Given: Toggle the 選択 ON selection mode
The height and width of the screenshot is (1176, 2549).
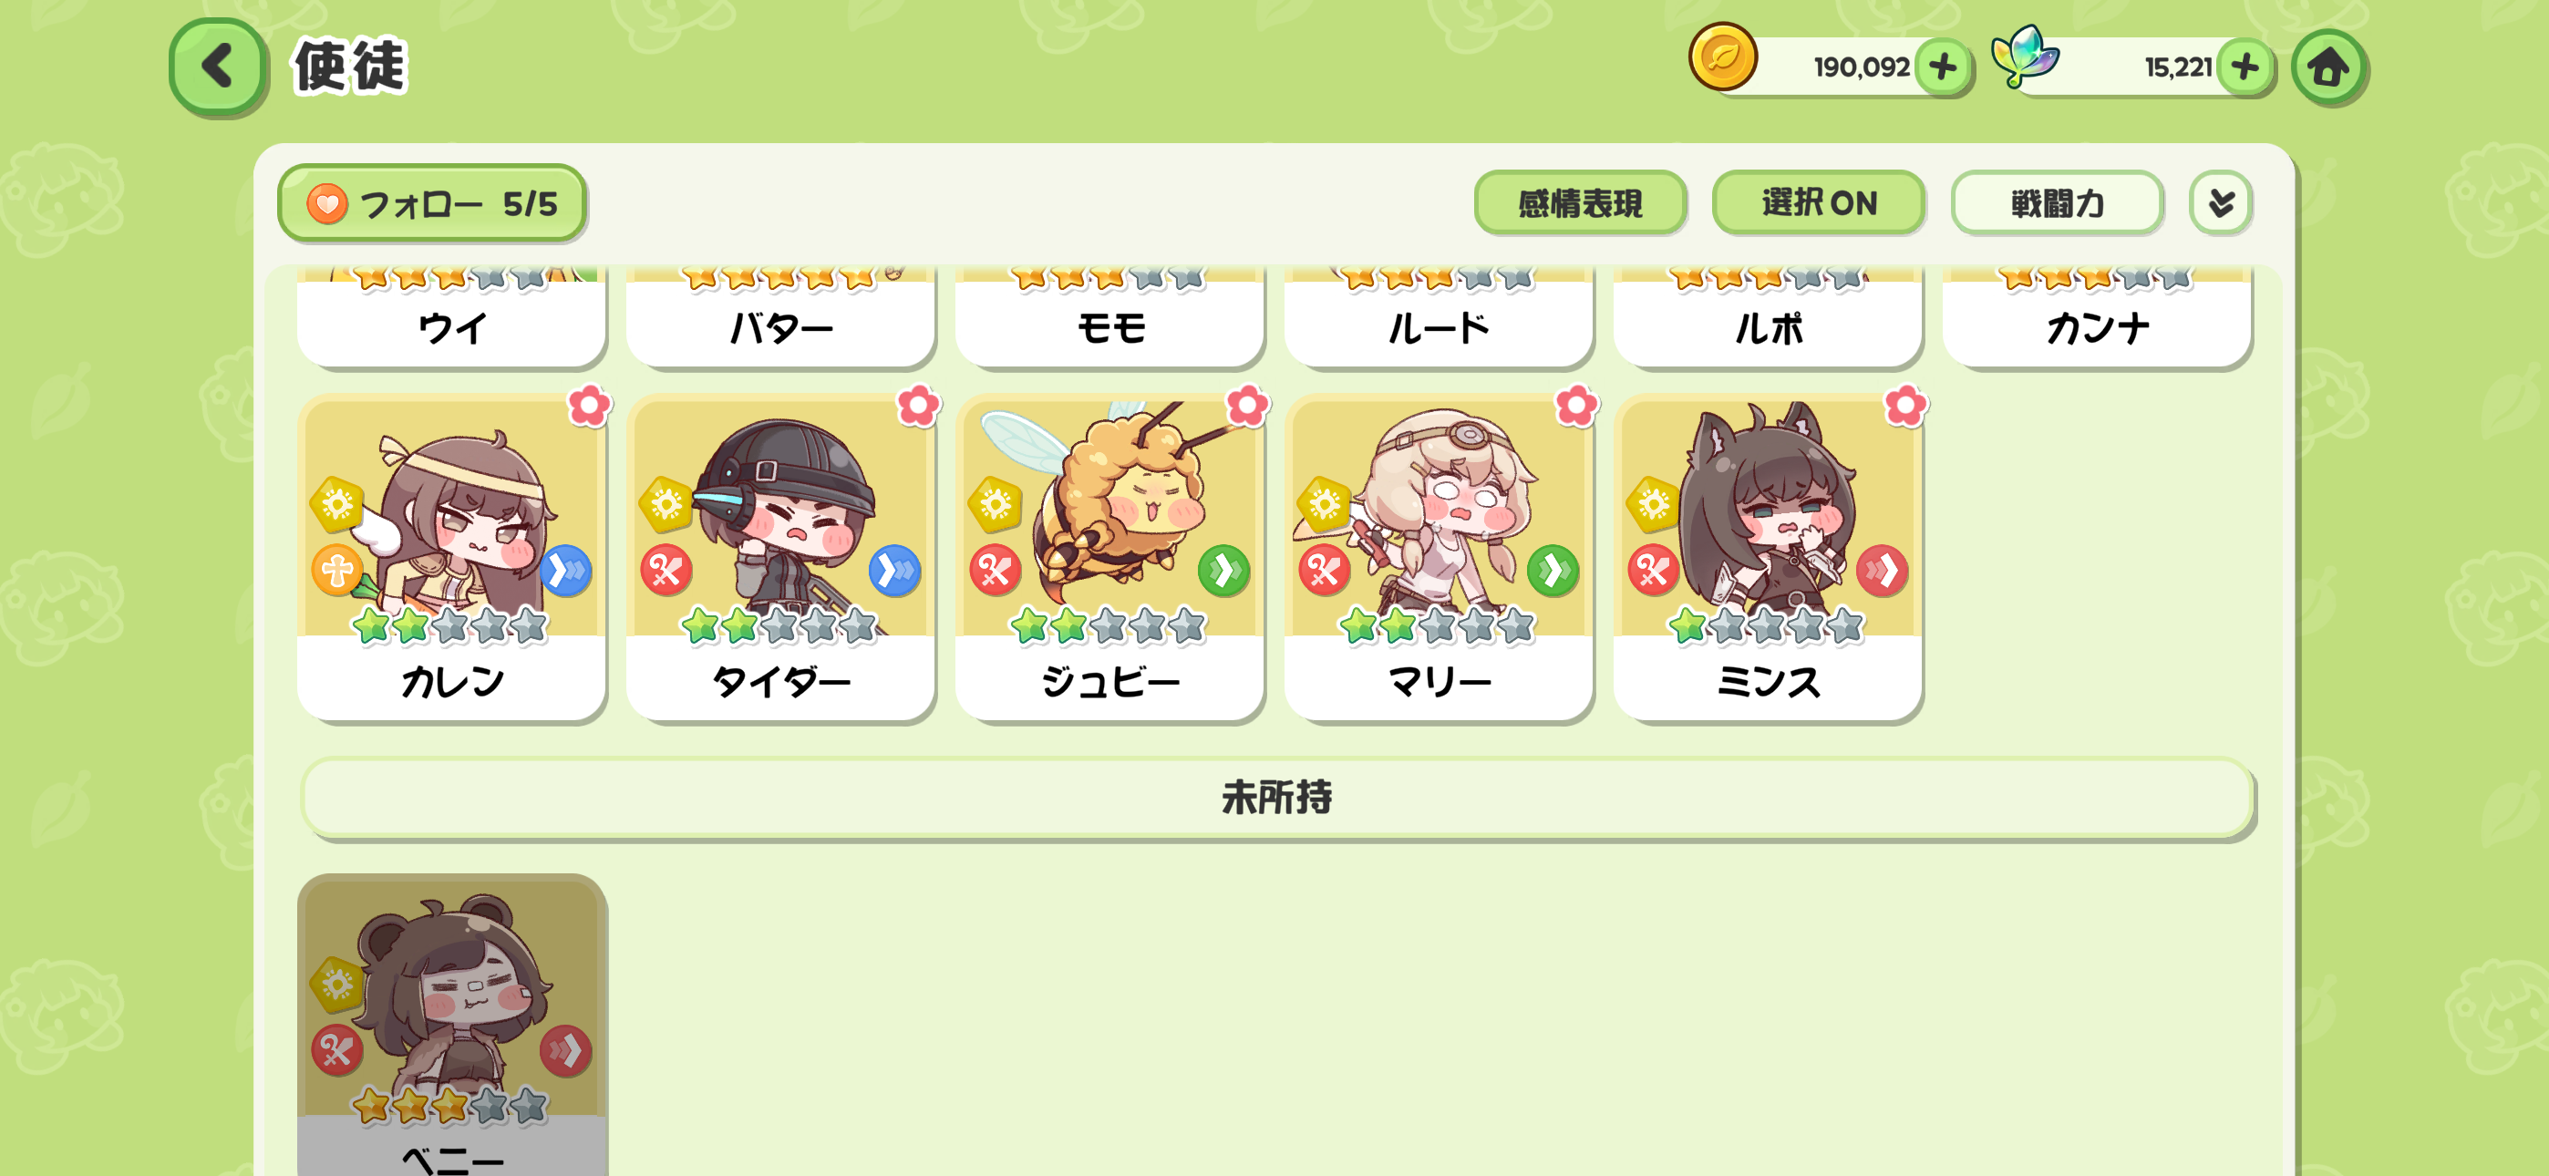Looking at the screenshot, I should [x=1818, y=203].
